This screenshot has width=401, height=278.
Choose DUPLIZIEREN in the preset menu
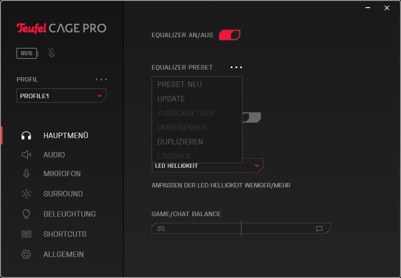(180, 142)
